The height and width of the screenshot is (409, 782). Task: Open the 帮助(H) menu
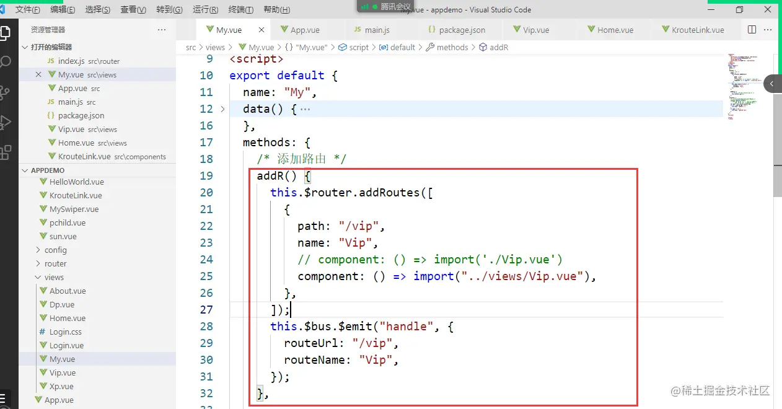coord(277,10)
